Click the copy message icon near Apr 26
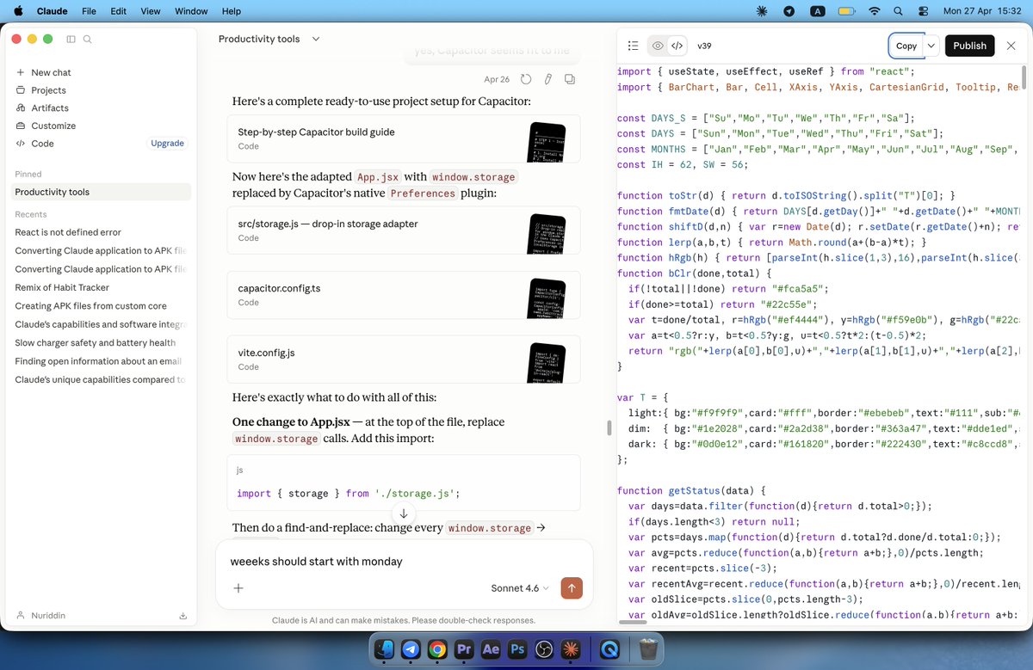The width and height of the screenshot is (1033, 670). point(570,79)
